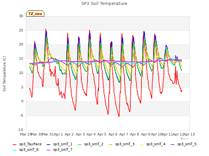Click the magenta sp3_smT_7 color marker
This screenshot has height=156, width=209.
(x=49, y=150)
